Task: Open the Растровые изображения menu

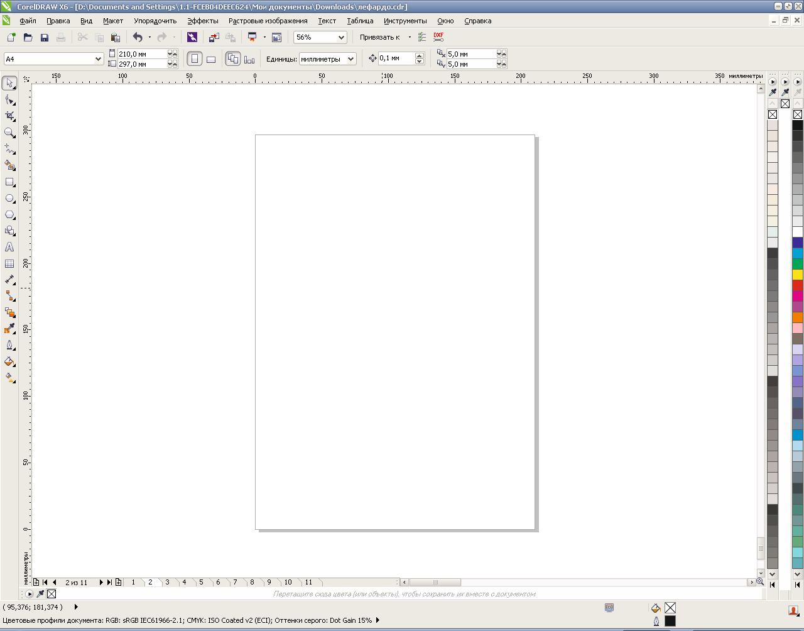Action: (x=268, y=21)
